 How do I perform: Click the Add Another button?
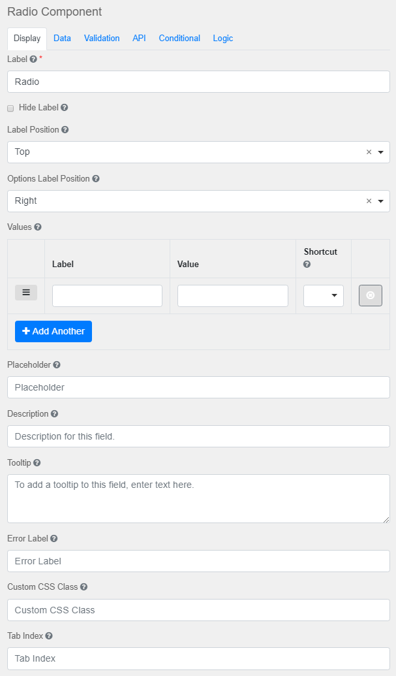click(x=53, y=331)
